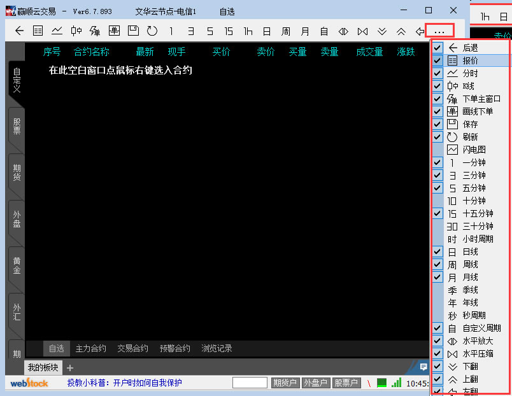
Task: Switch to the time-sharing chart toolbar icon
Action: click(x=57, y=31)
